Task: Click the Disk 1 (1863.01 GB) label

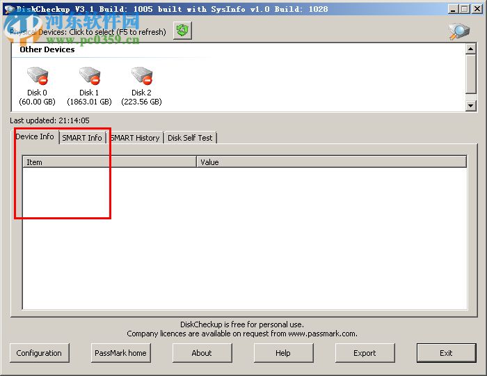Action: coord(89,97)
